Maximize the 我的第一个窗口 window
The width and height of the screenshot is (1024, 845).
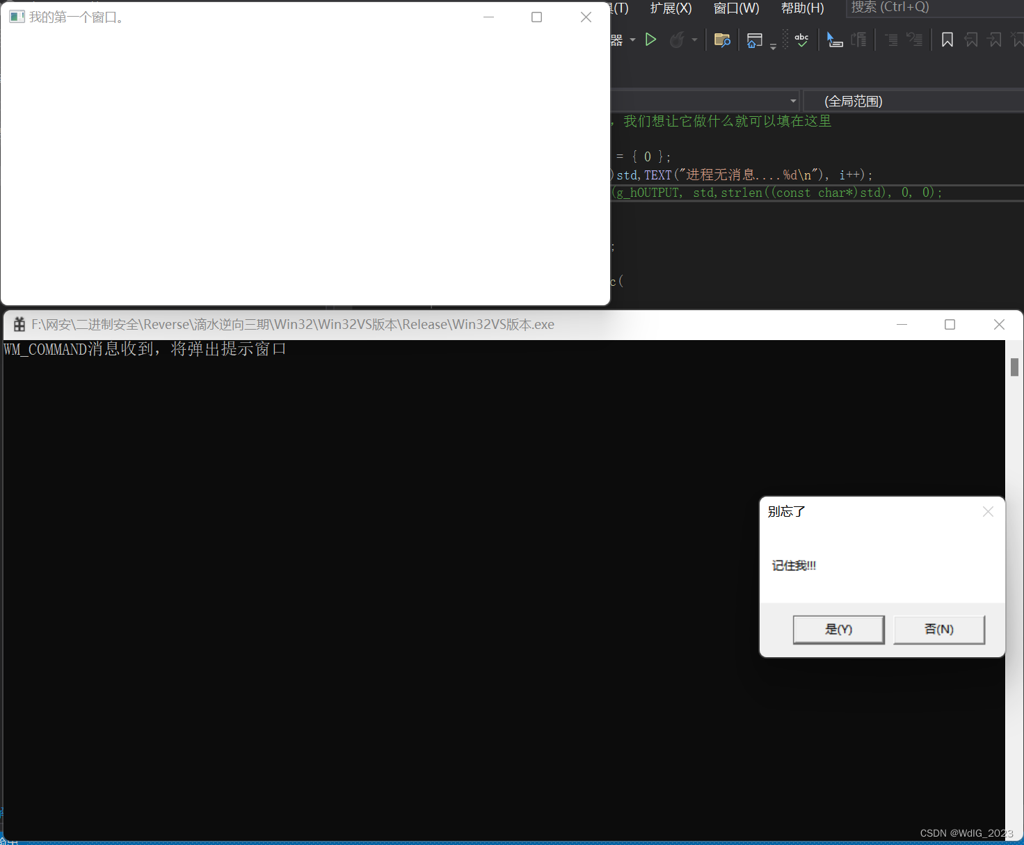coord(536,17)
